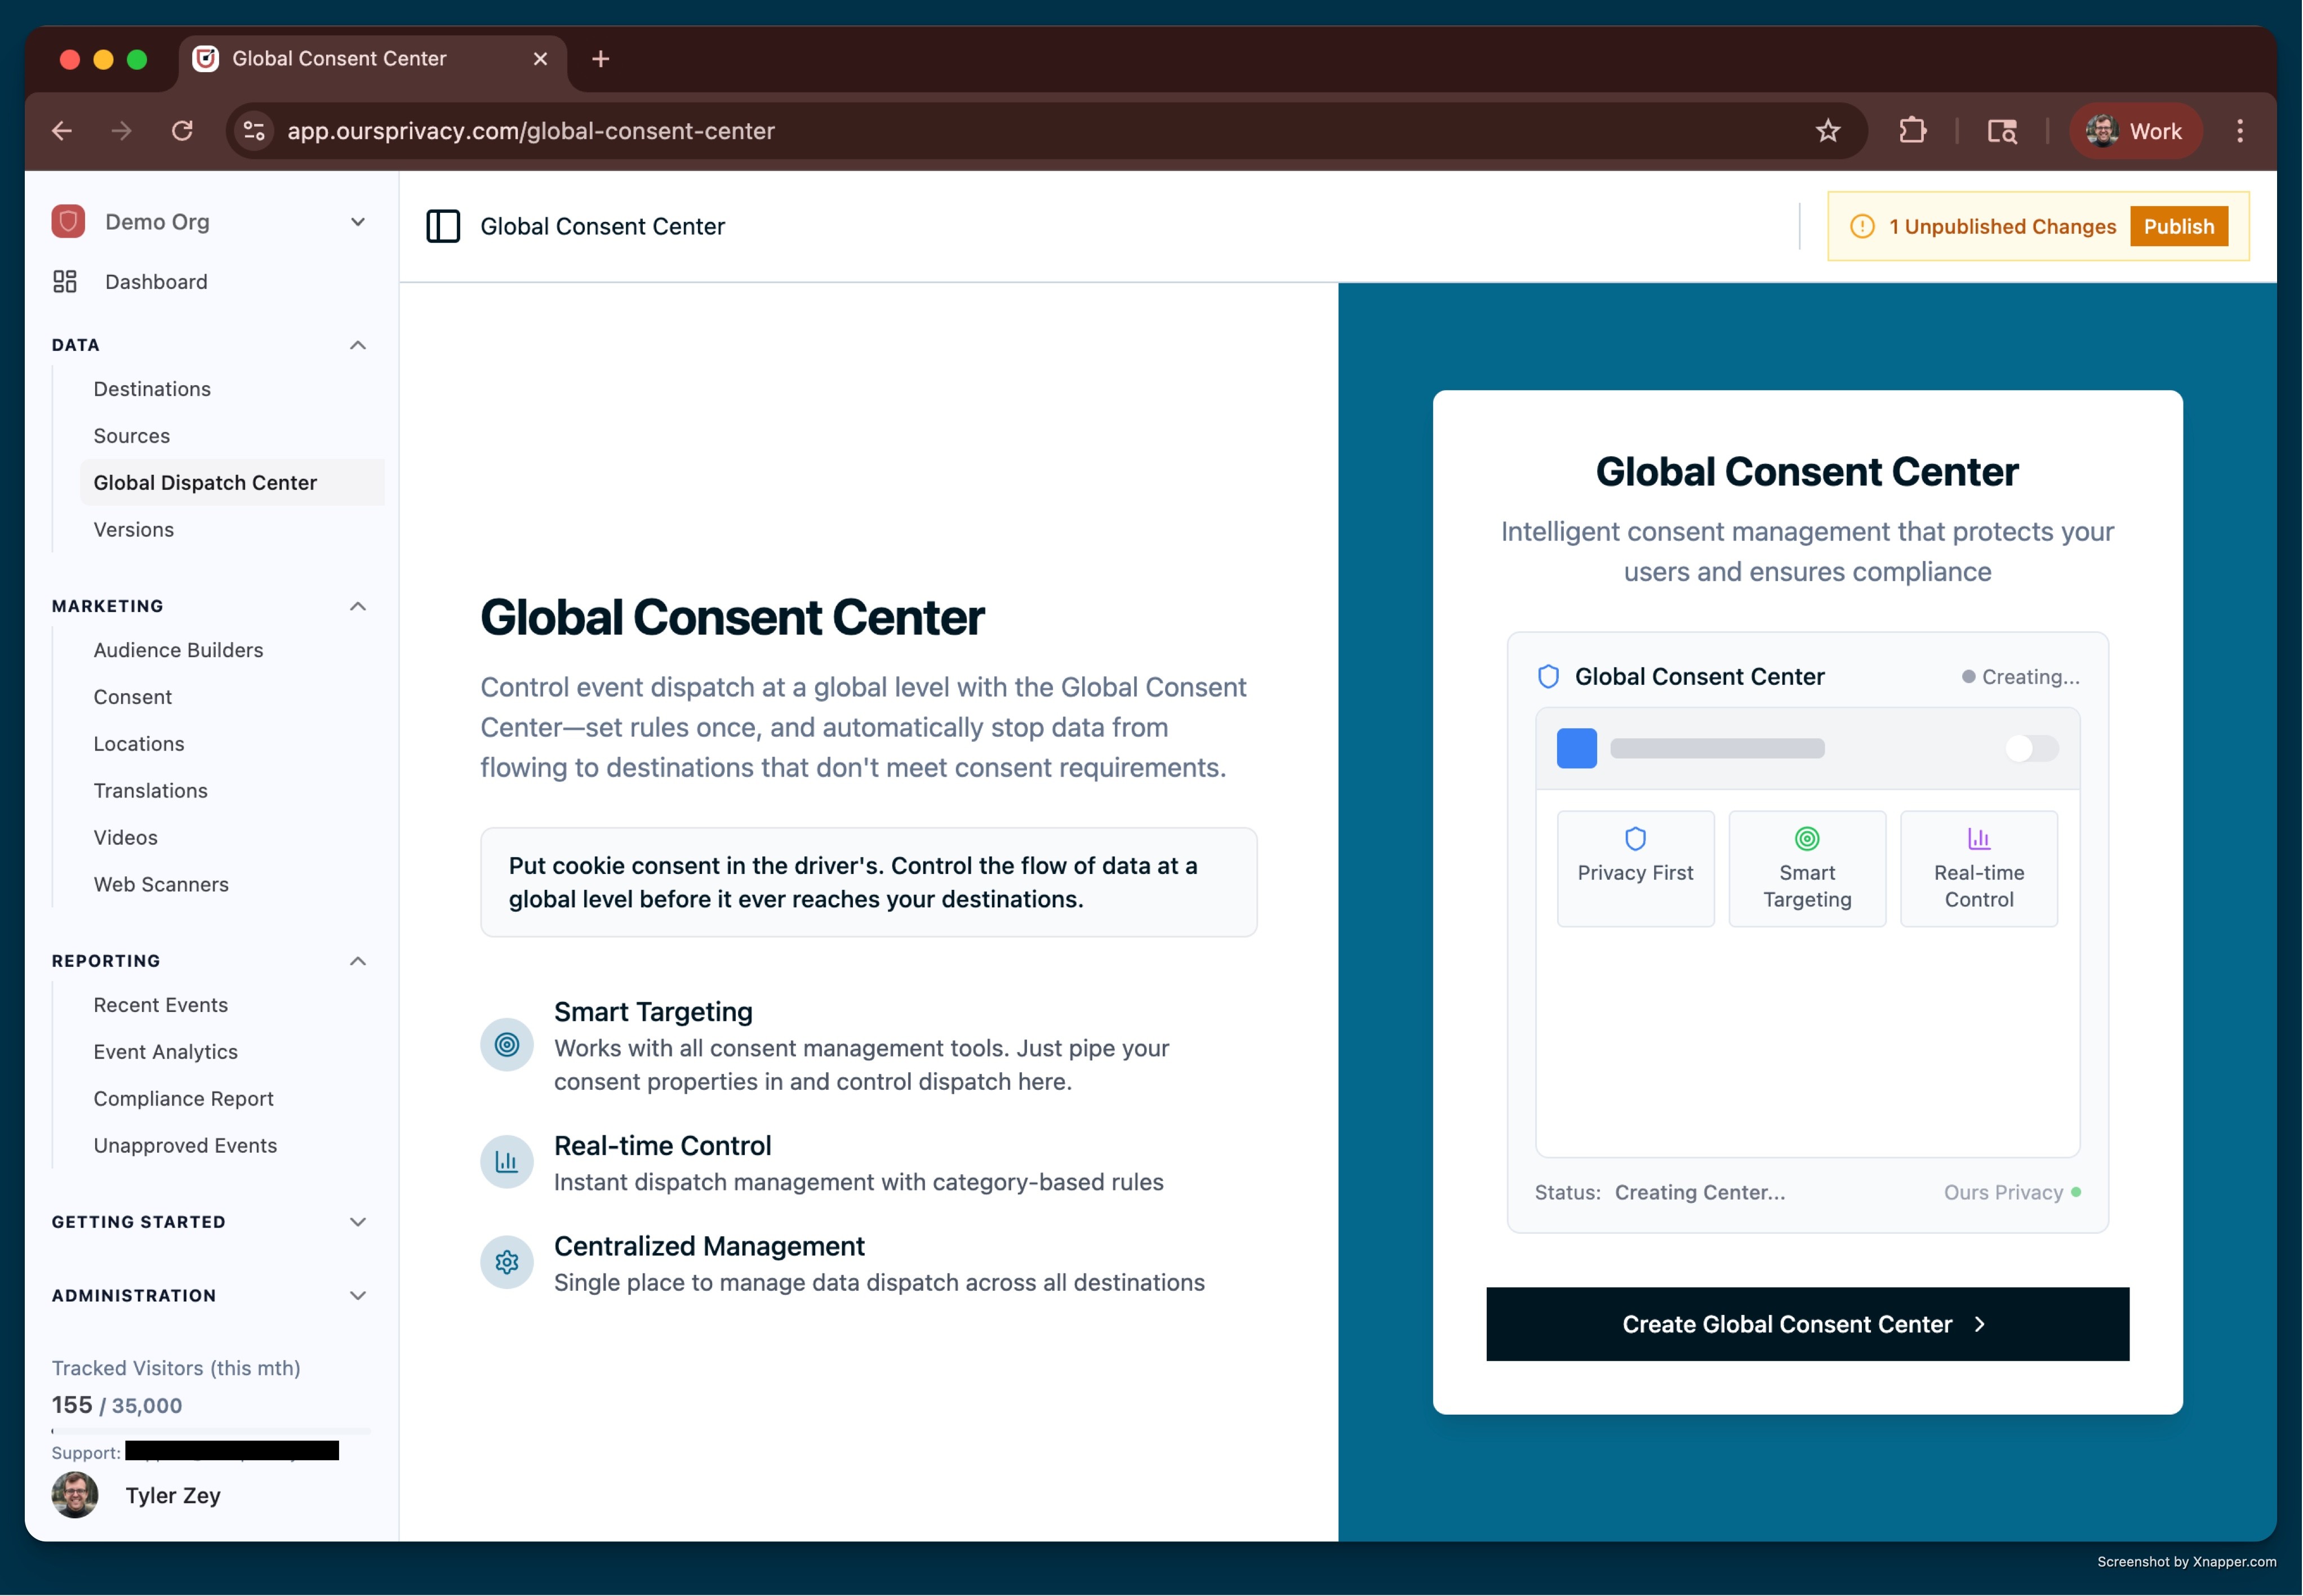Screen dimensions: 2303x1596
Task: Click the unpublished changes warning icon
Action: click(1862, 227)
